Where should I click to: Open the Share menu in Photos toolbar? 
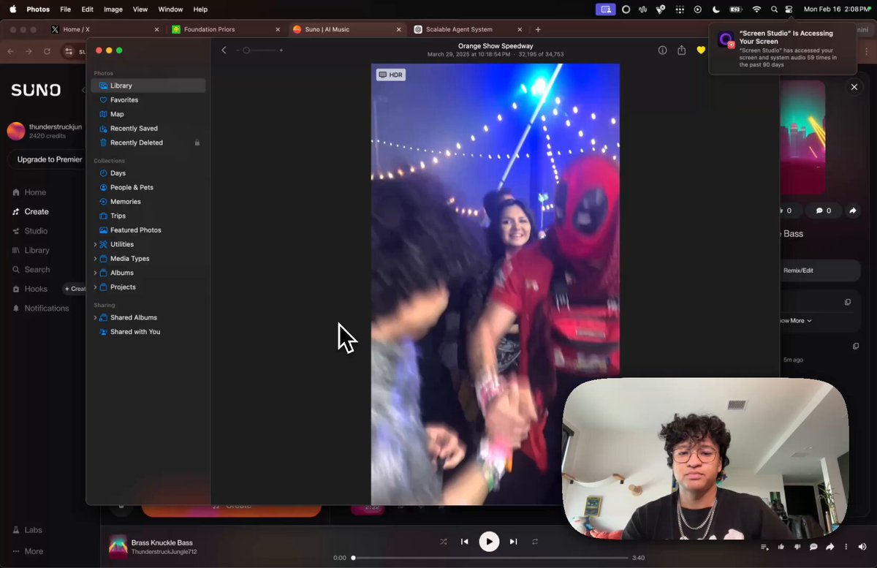pyautogui.click(x=681, y=50)
